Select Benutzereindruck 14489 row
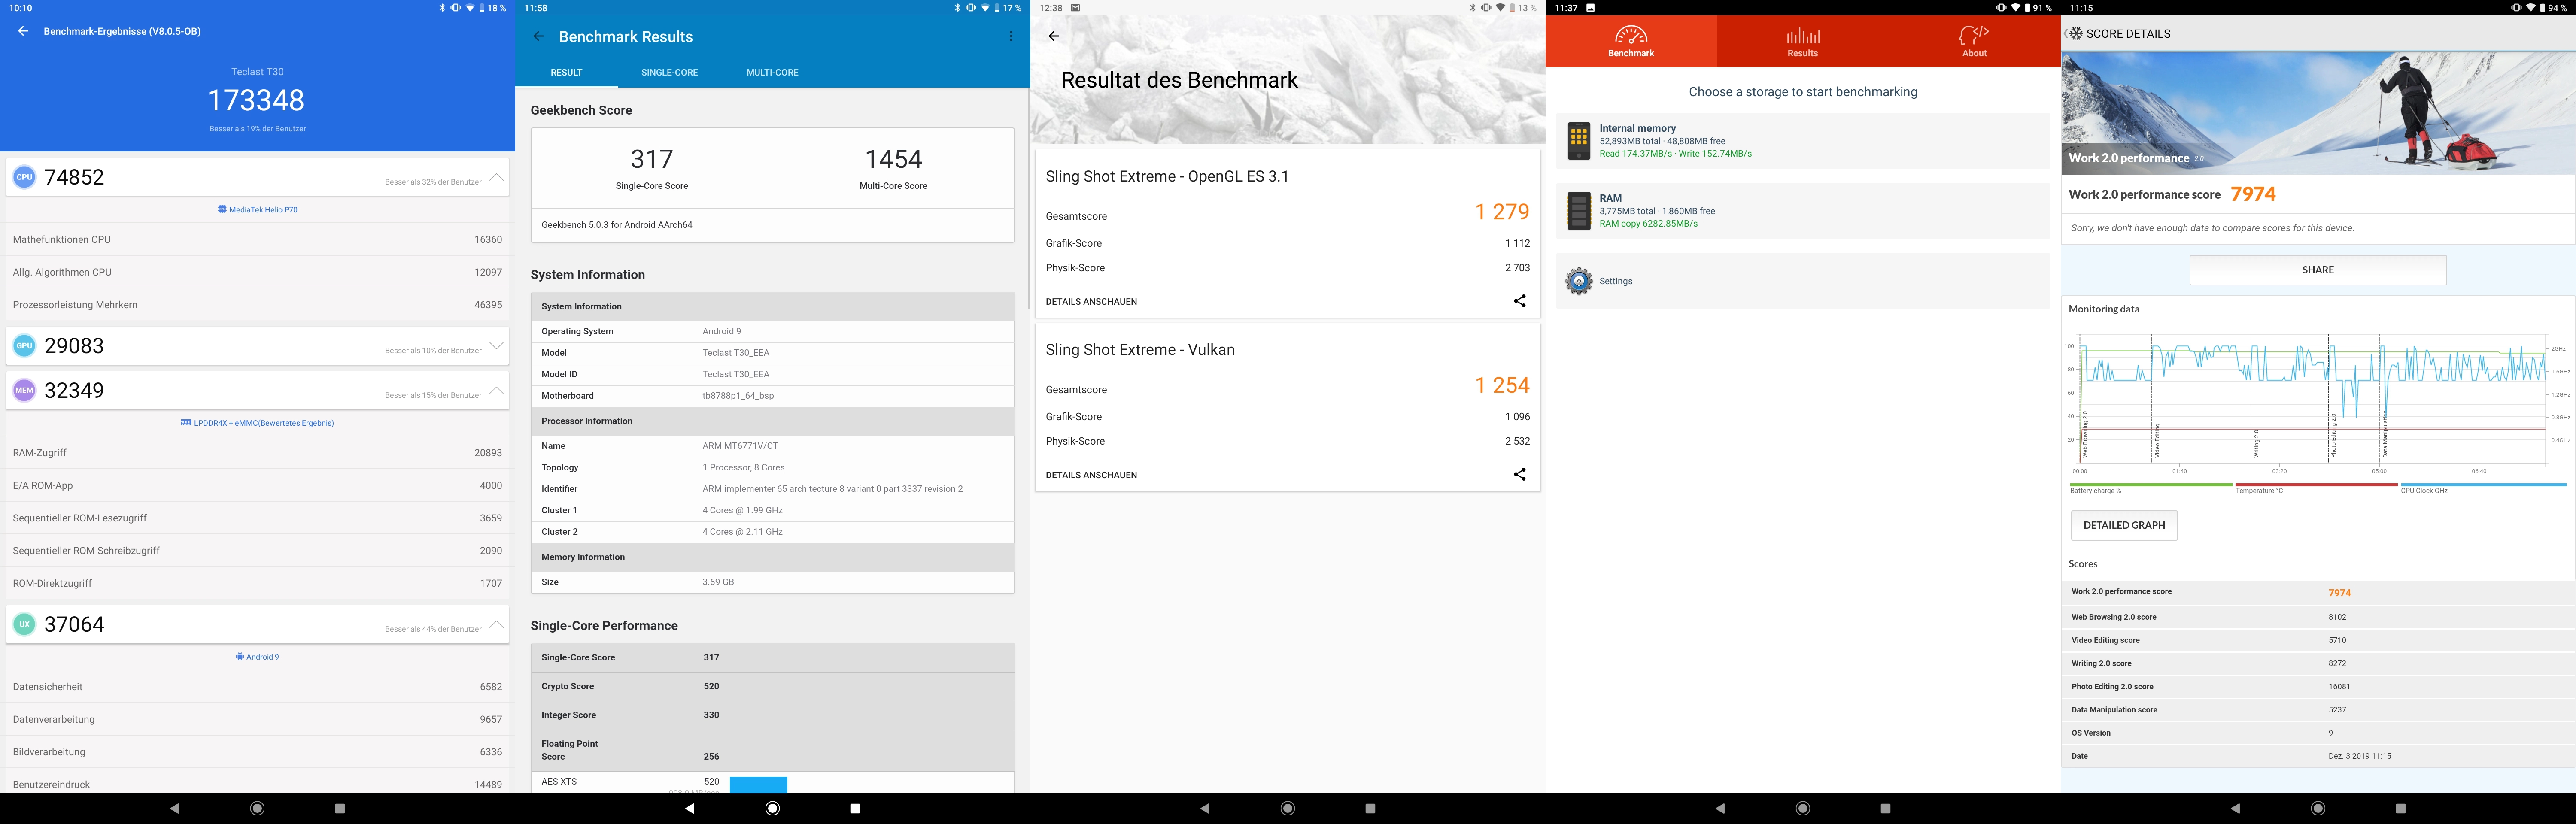 click(x=258, y=783)
